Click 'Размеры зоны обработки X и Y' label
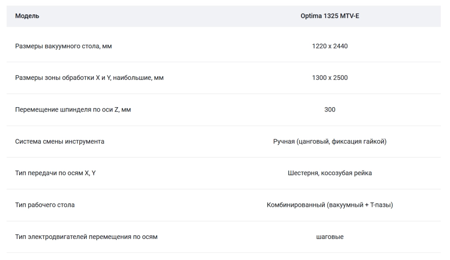This screenshot has height=260, width=450. tap(63, 78)
